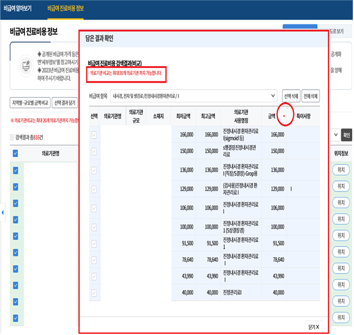This screenshot has width=354, height=335.
Task: Click the dark 확인 button
Action: coord(346,135)
